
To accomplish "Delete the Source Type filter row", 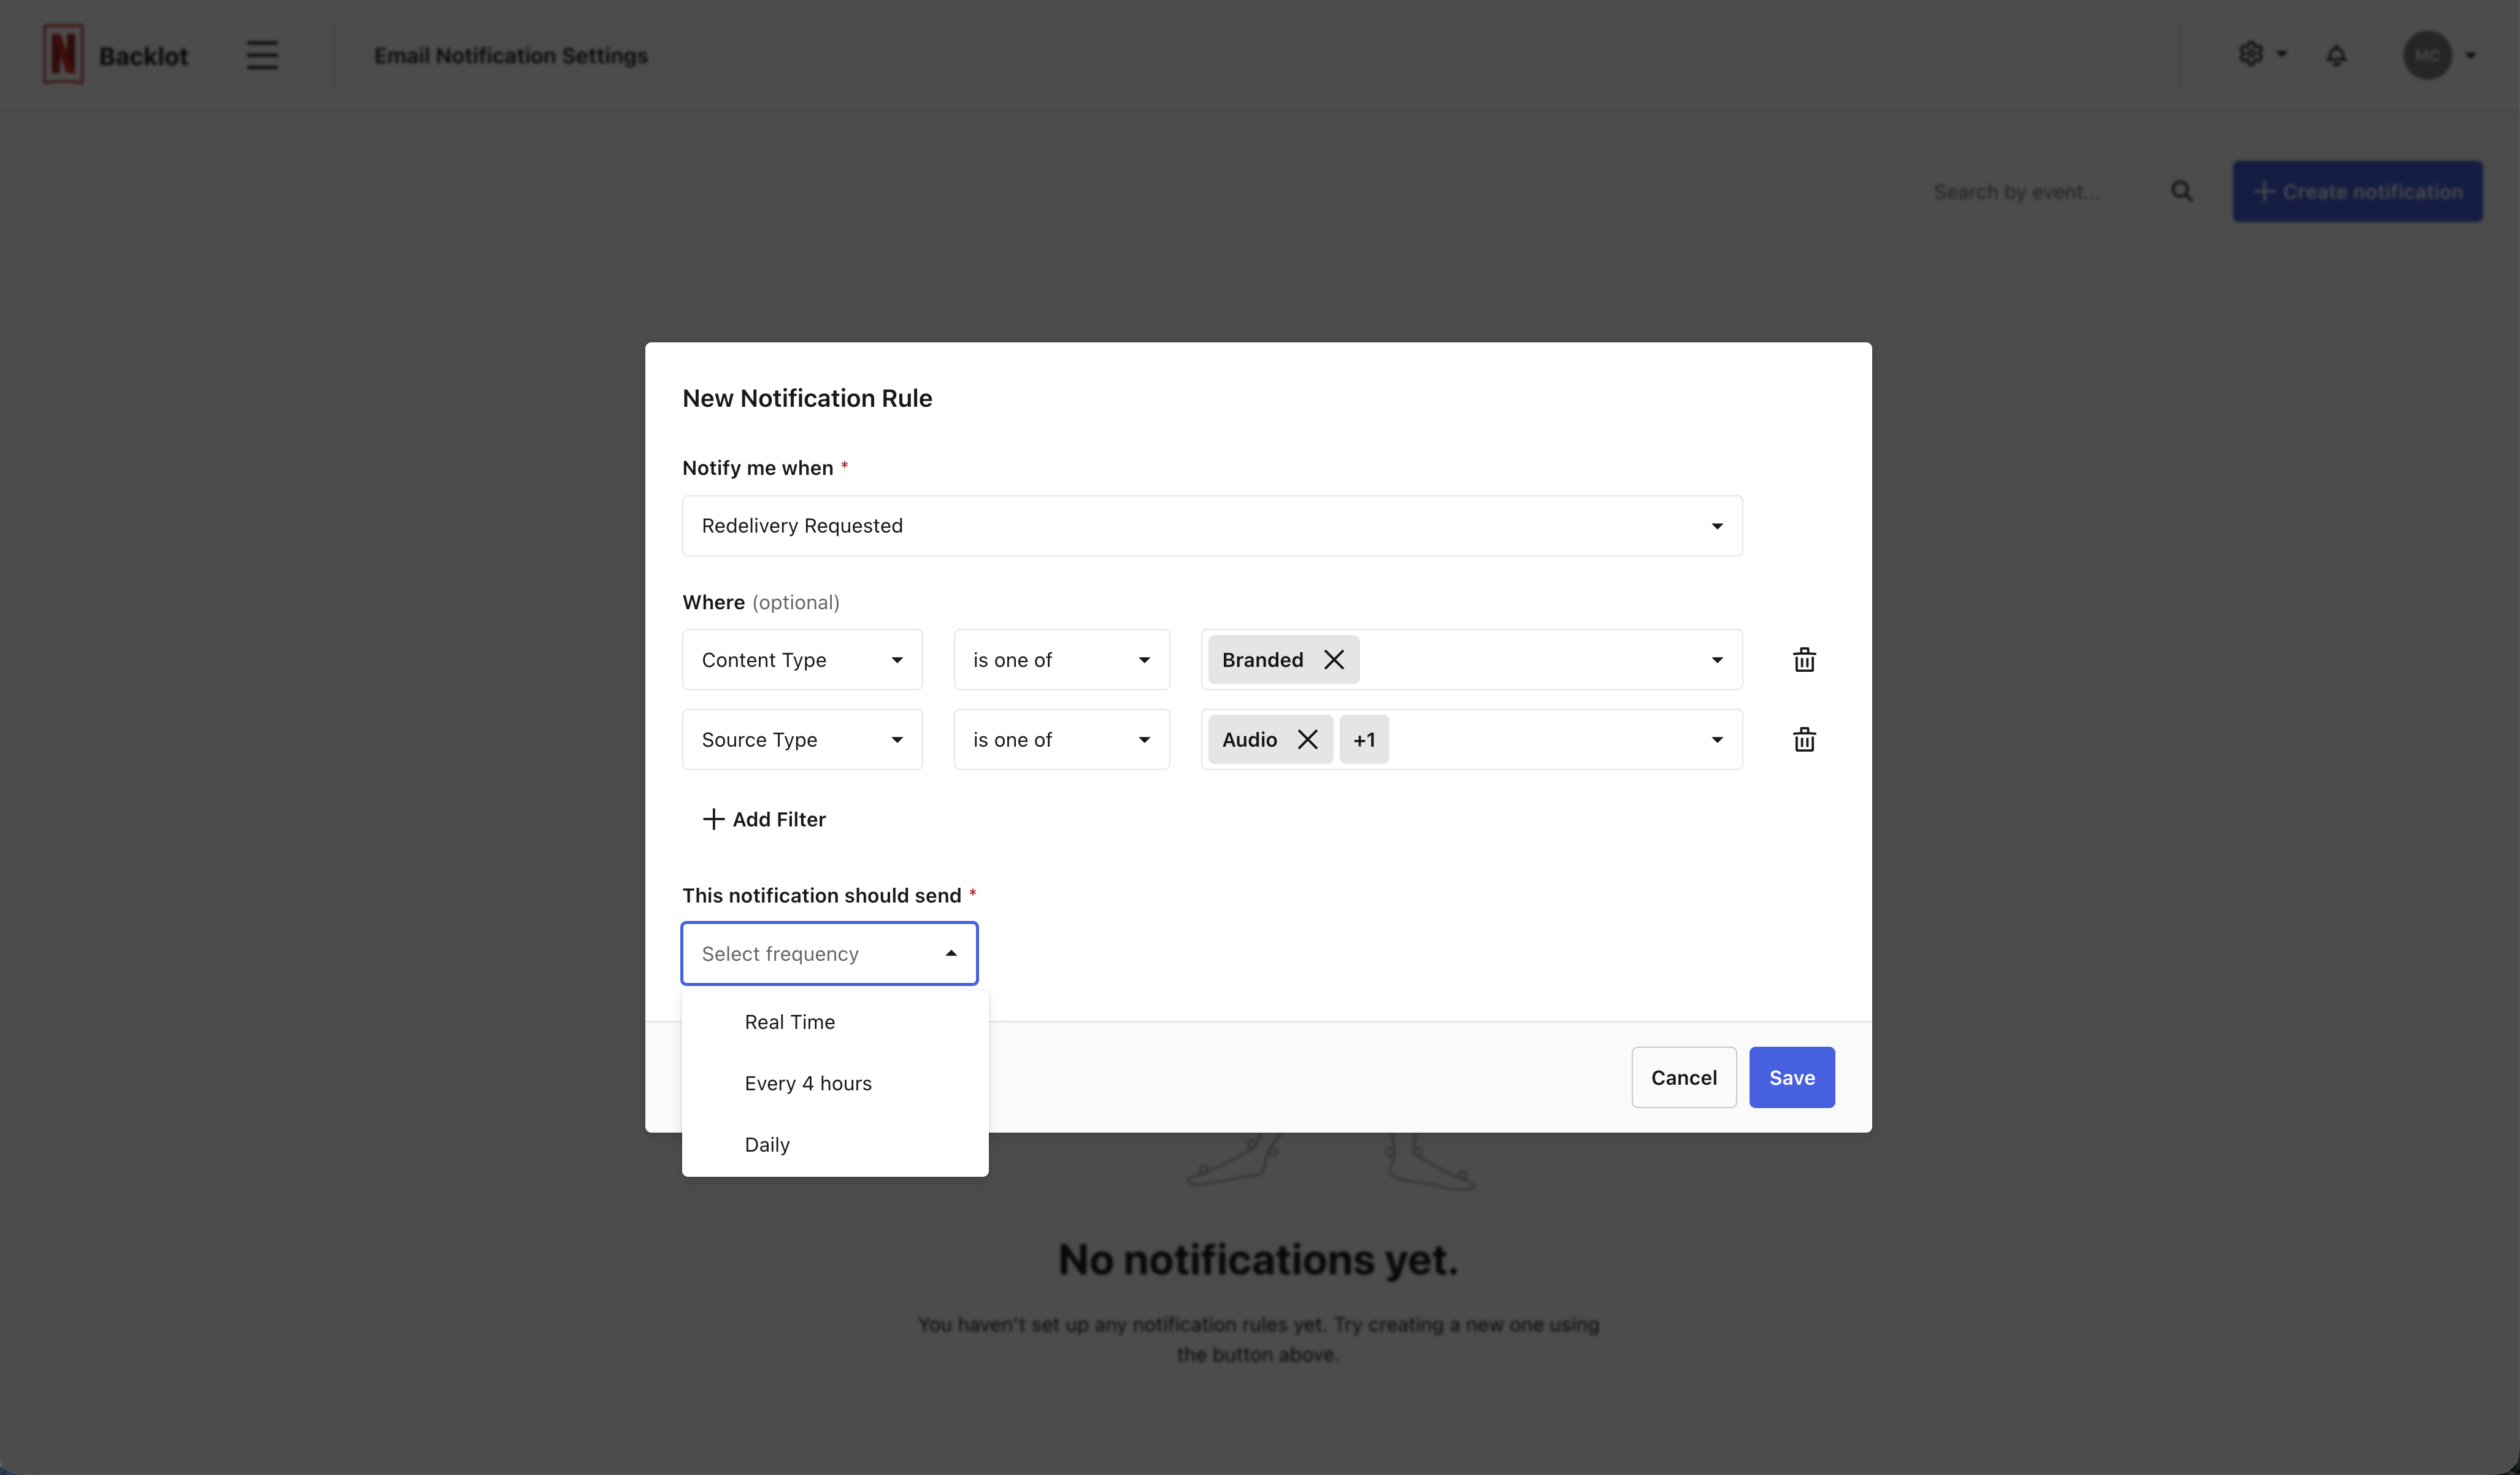I will [1804, 740].
